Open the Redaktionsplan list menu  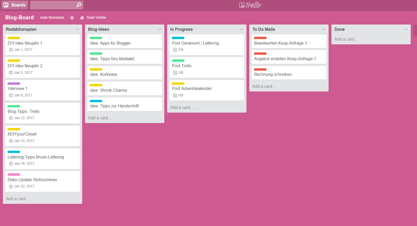(77, 29)
